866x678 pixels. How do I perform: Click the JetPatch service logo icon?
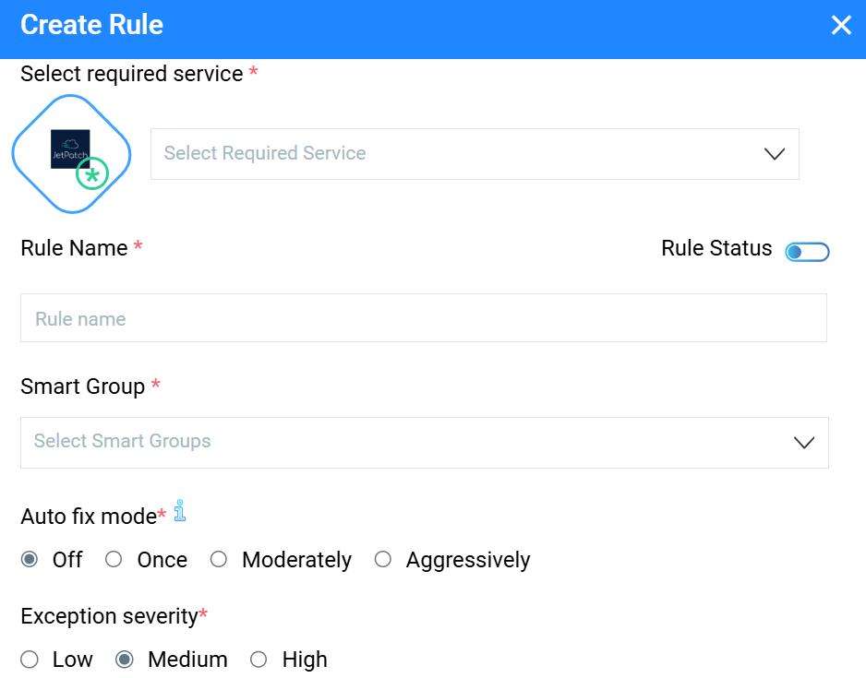(x=69, y=148)
